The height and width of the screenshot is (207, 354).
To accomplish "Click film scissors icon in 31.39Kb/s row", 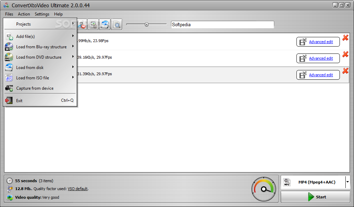I will [303, 75].
